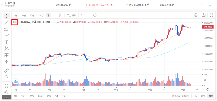Click the grid legend icon beside BTC/KRW
Screen dimensions: 217x101
(15, 22)
